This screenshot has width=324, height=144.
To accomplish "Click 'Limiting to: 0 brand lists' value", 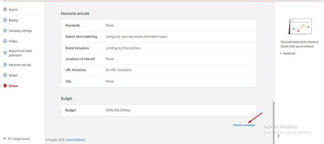I will pyautogui.click(x=123, y=48).
